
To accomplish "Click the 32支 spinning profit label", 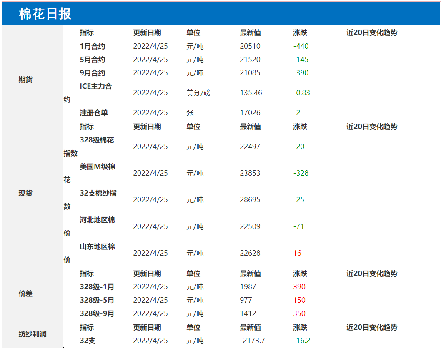I will (x=88, y=341).
